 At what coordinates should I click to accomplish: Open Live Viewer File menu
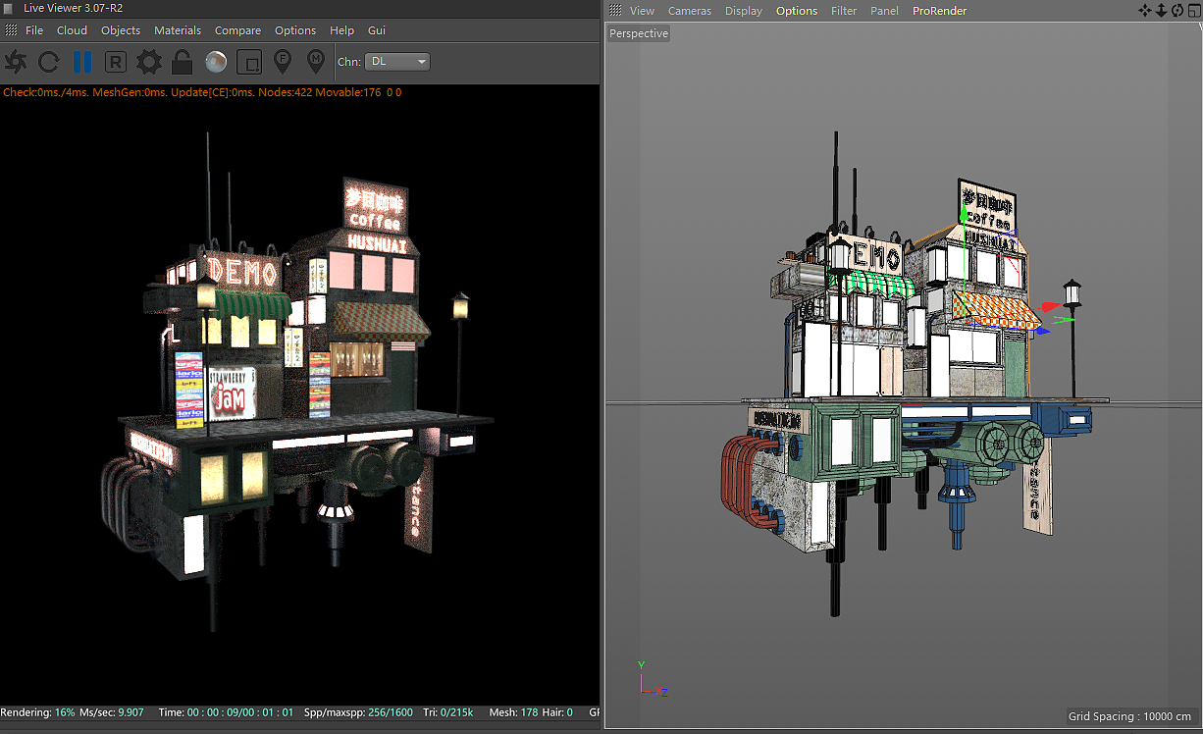coord(34,30)
